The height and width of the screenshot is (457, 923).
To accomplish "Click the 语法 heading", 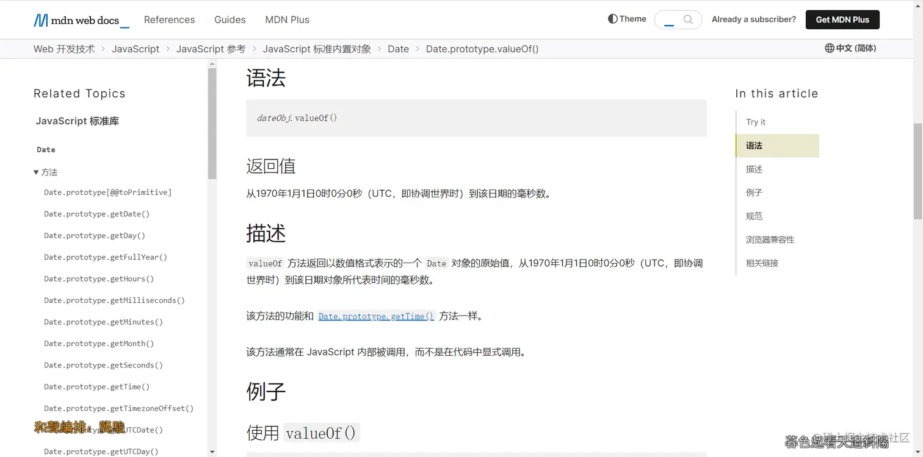I will point(266,78).
